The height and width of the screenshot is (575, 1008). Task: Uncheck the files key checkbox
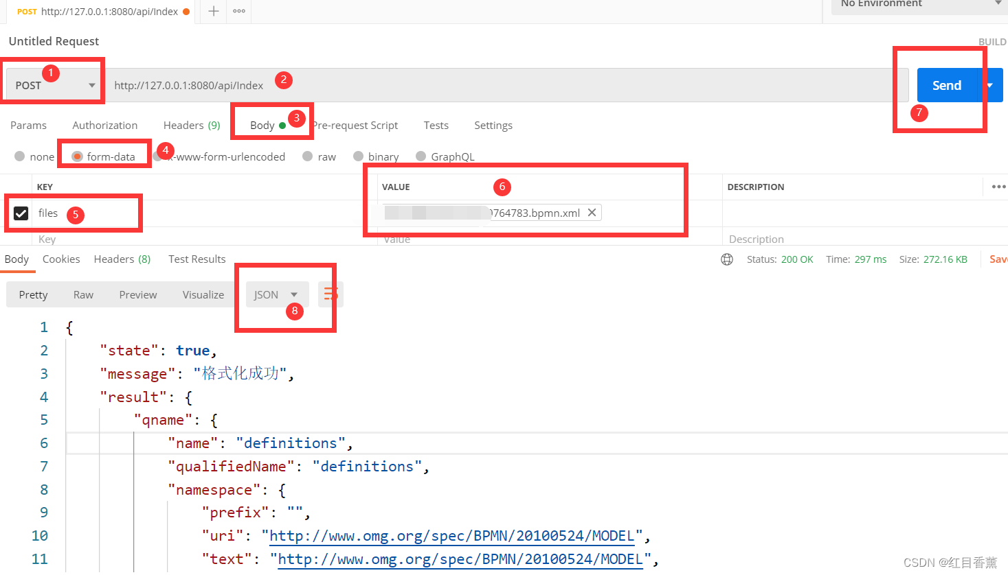click(x=21, y=213)
